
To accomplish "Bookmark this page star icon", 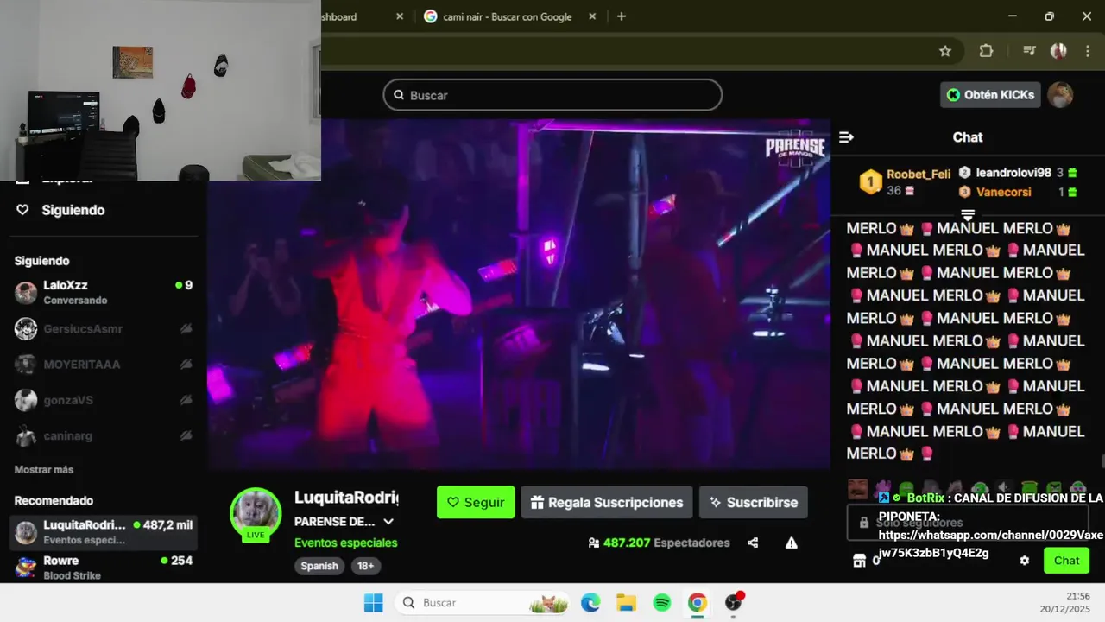I will (945, 51).
